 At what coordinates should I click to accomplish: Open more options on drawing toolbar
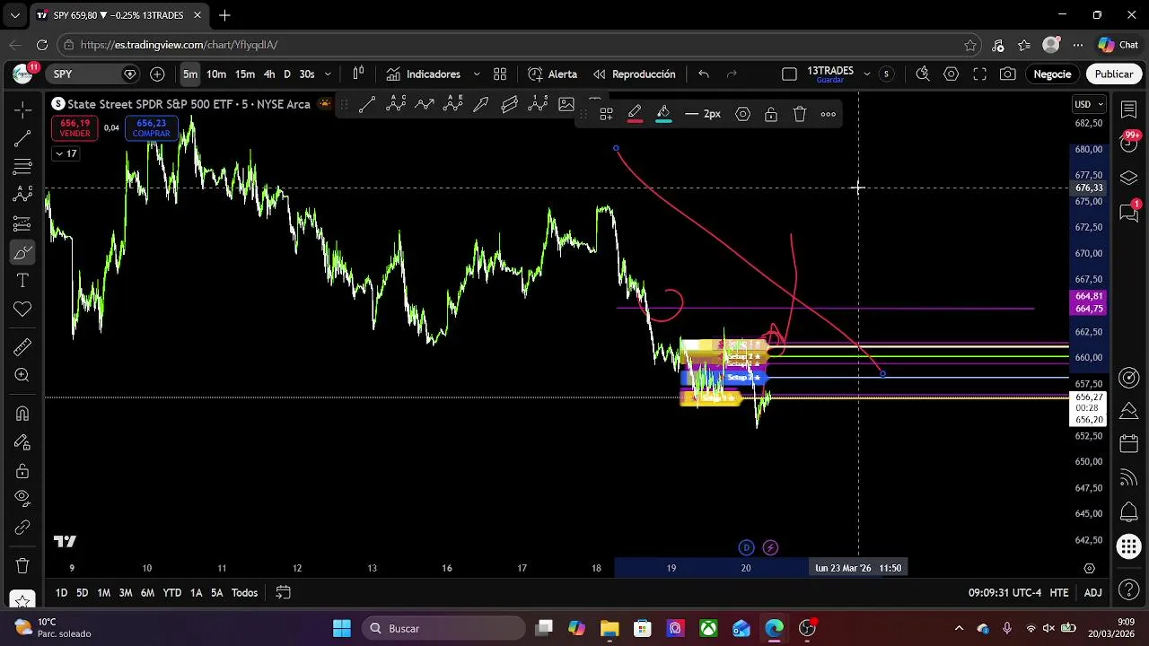(x=829, y=114)
